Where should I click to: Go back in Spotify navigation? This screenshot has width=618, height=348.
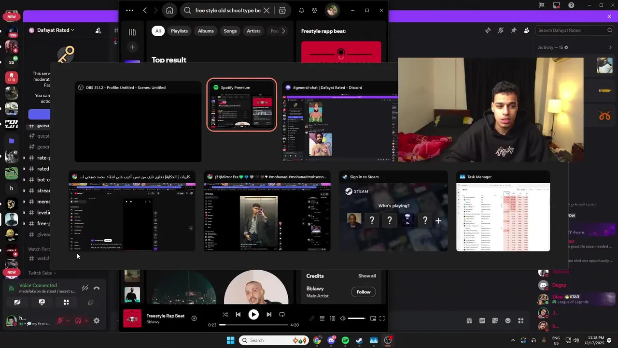[145, 10]
